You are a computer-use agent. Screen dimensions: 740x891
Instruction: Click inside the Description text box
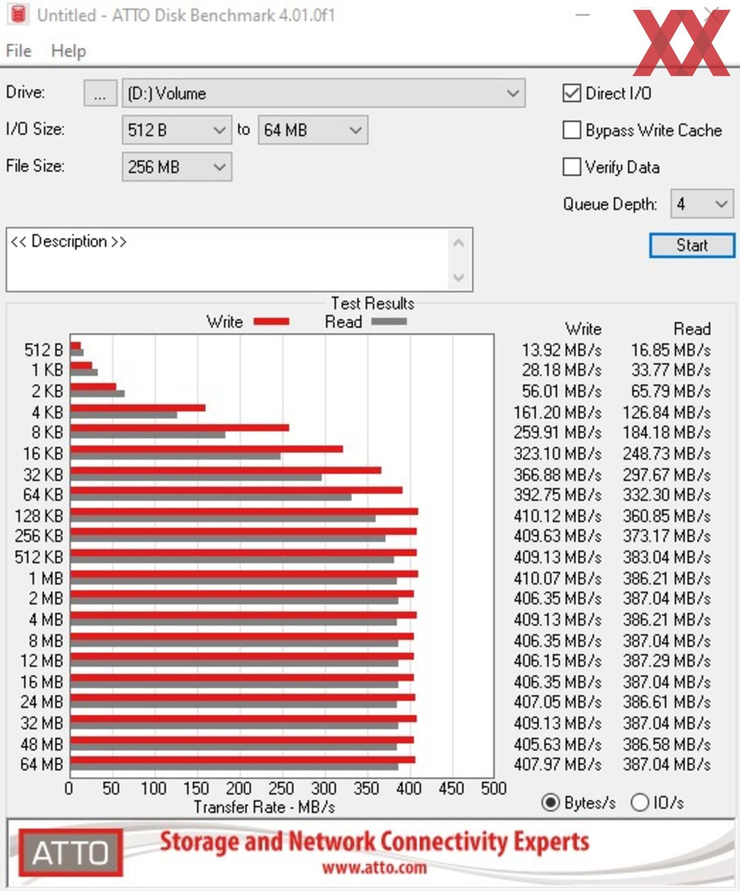229,260
